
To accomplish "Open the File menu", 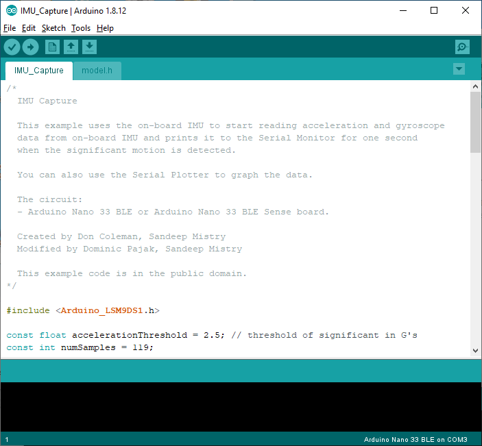I will coord(10,28).
